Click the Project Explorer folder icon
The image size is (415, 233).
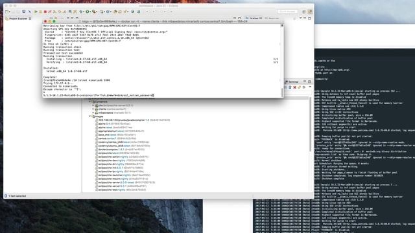click(7, 19)
